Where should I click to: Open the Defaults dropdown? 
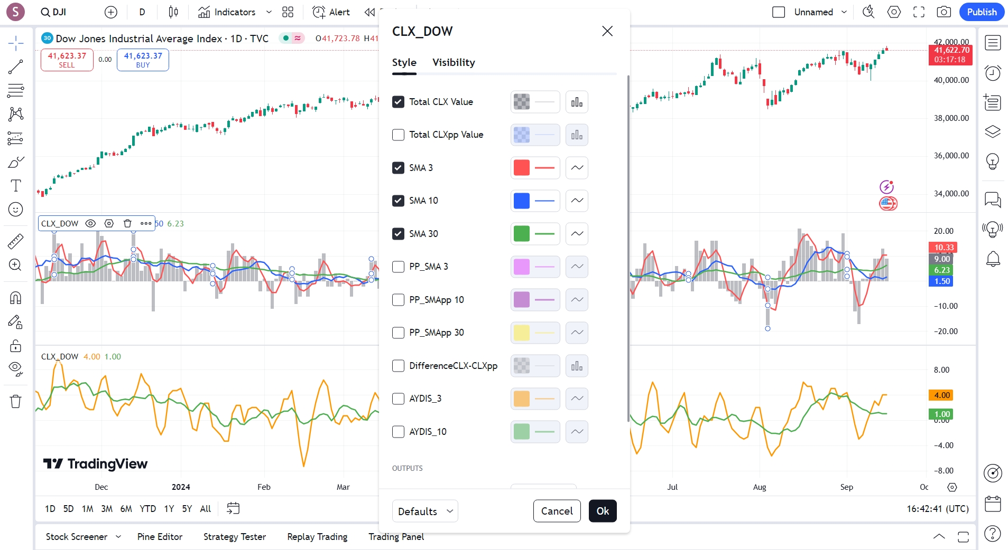(425, 511)
